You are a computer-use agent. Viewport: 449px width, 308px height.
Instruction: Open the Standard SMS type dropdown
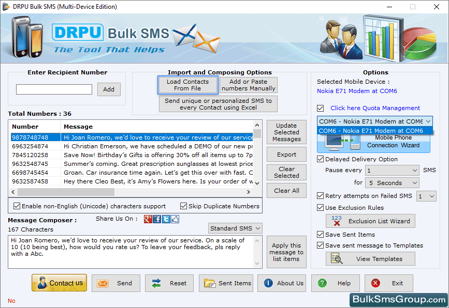click(235, 228)
